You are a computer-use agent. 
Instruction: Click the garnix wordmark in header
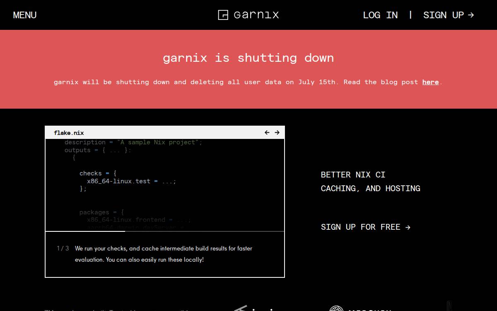[x=256, y=15]
